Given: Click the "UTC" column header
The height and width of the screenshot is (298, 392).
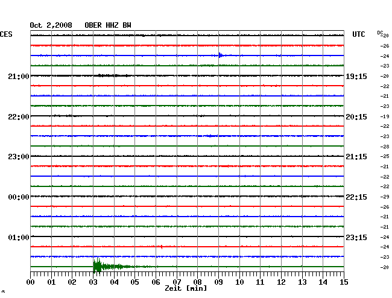Looking at the screenshot, I should pyautogui.click(x=358, y=34).
